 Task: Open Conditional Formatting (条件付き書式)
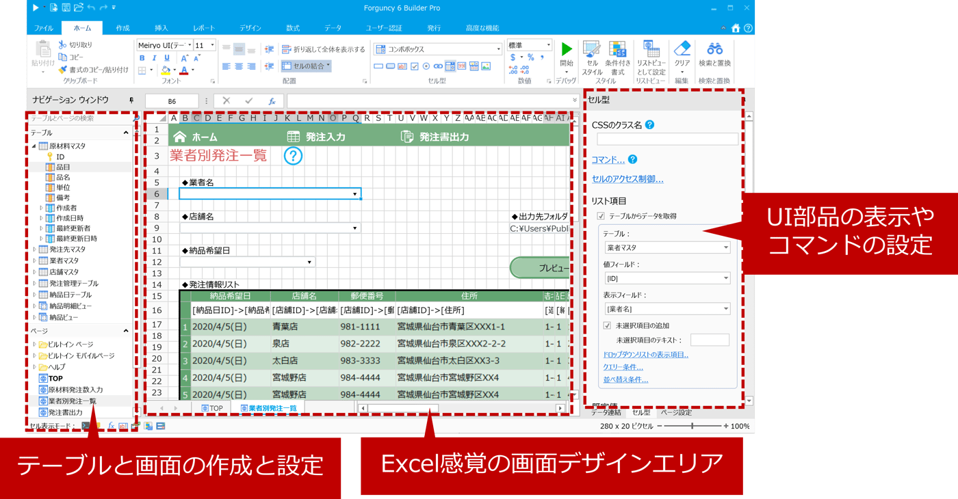pos(618,58)
